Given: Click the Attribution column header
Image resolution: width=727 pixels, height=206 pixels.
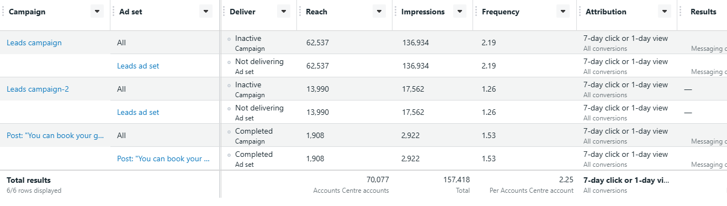Looking at the screenshot, I should tap(606, 12).
